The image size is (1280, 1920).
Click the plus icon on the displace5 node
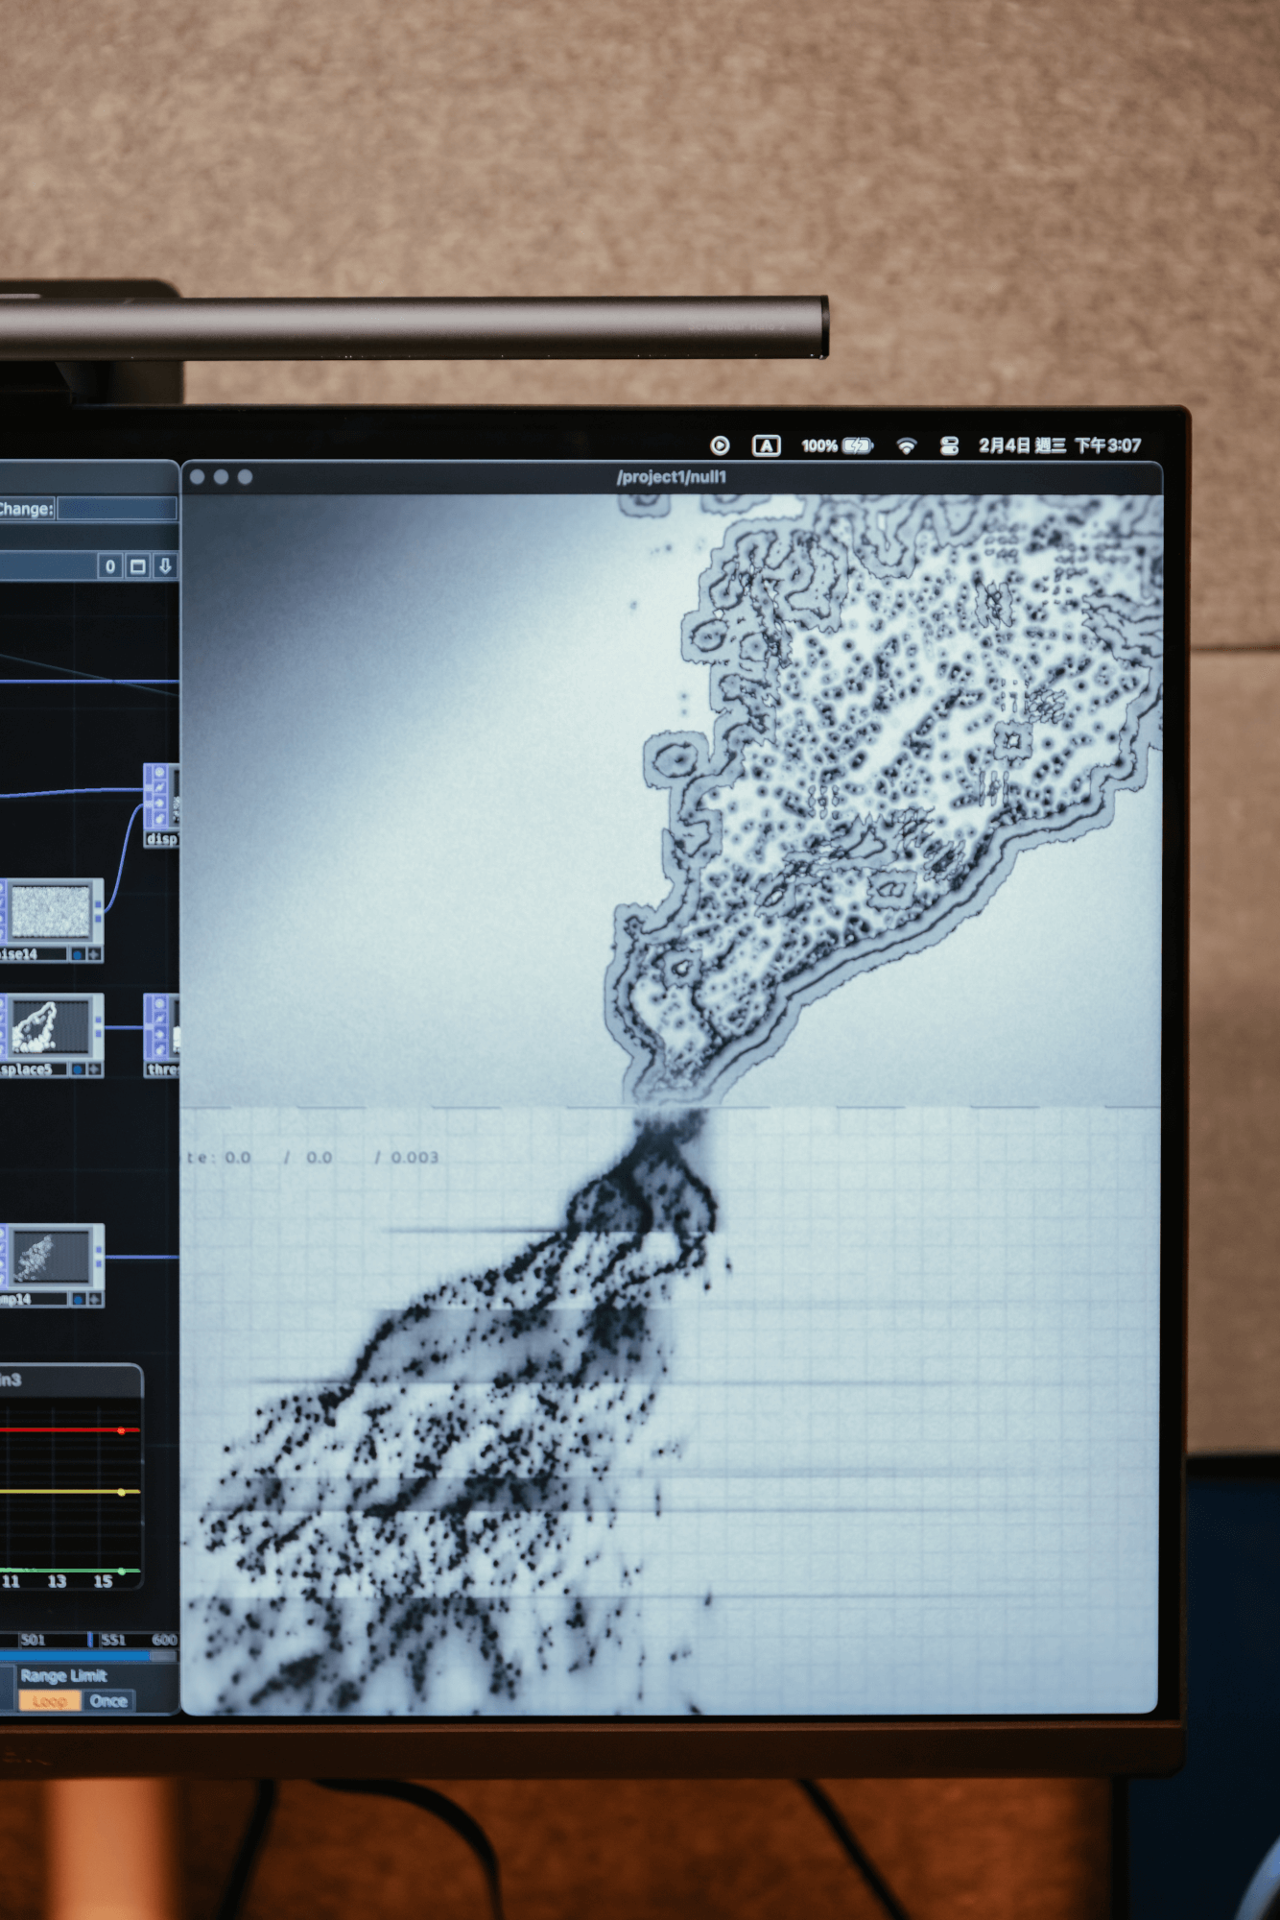pyautogui.click(x=93, y=1068)
